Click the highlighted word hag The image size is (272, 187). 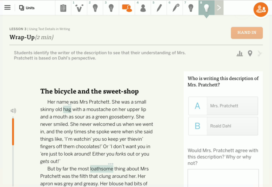(x=67, y=109)
